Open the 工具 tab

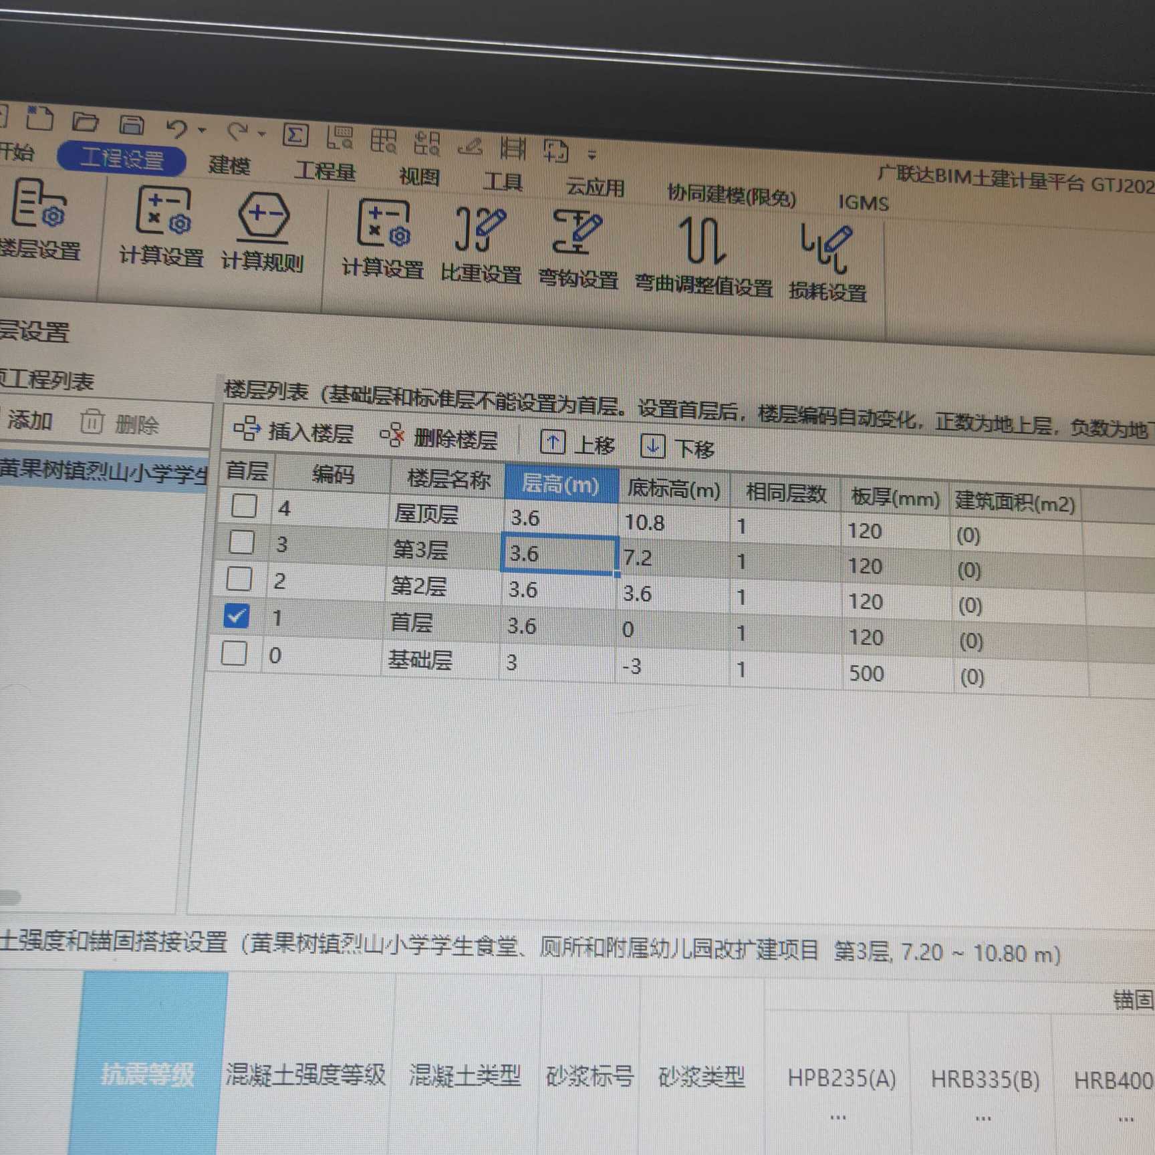(503, 181)
